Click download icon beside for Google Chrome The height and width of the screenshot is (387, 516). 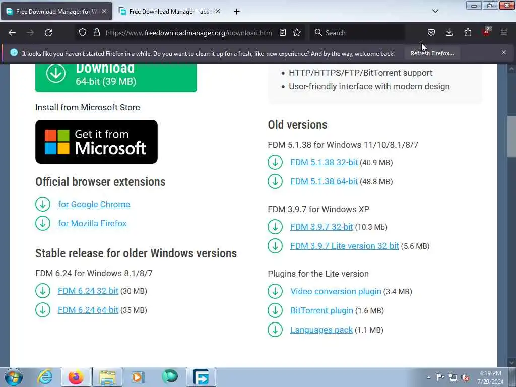click(43, 204)
